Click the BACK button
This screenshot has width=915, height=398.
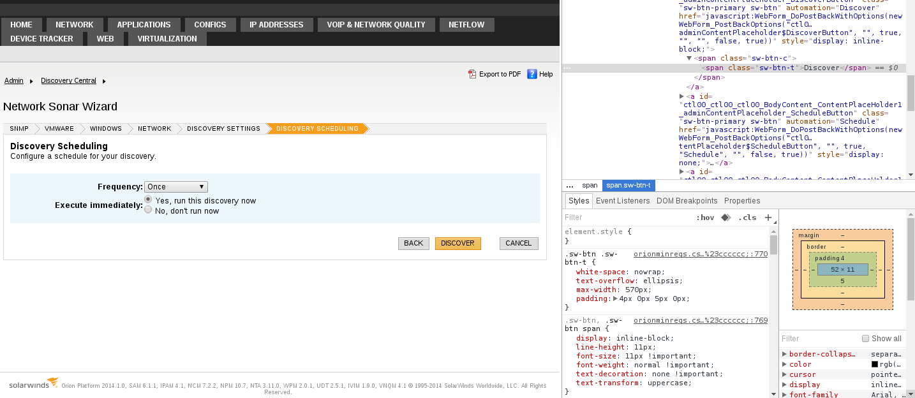(413, 244)
